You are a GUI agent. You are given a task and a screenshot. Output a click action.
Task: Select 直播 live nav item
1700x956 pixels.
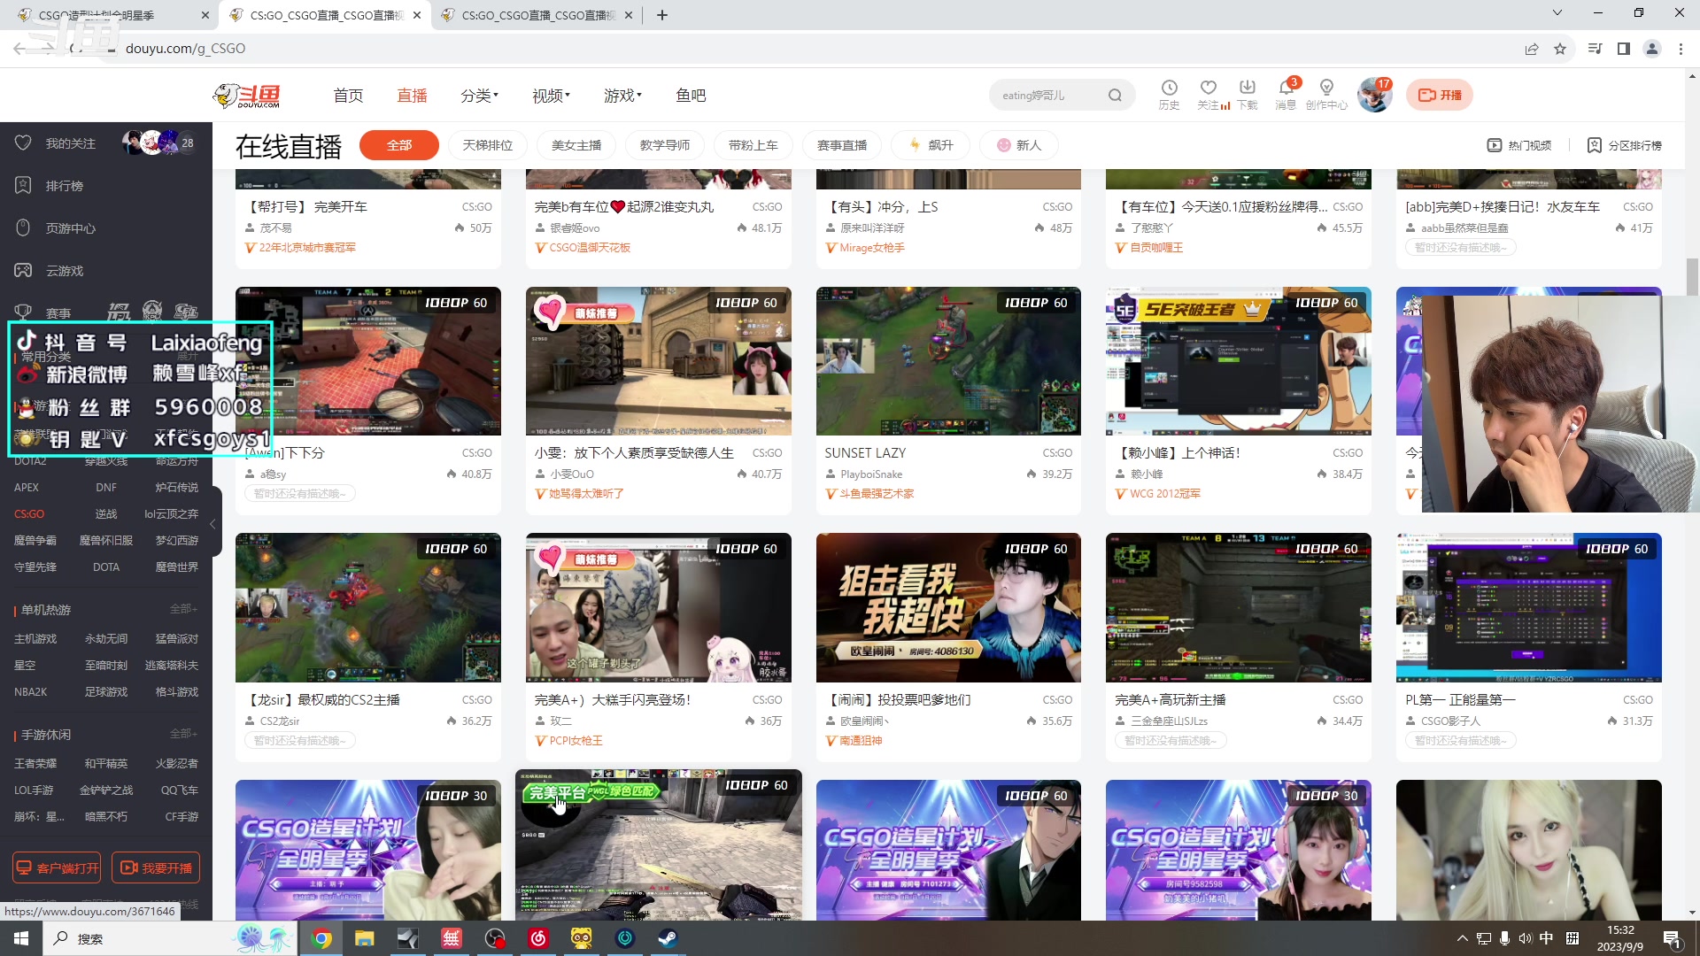412,95
